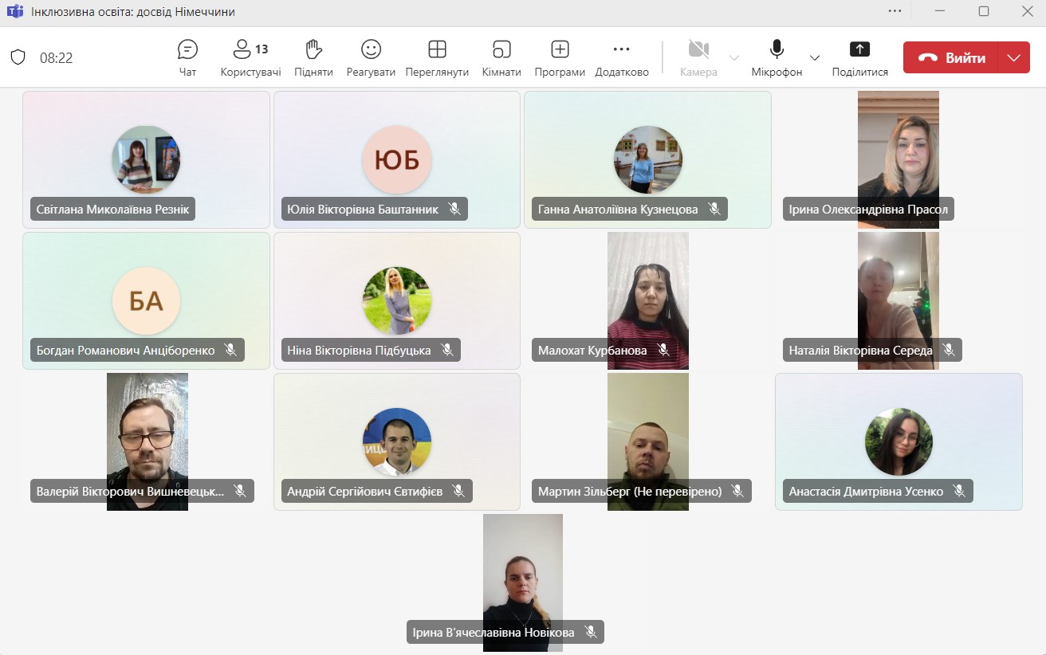Image resolution: width=1046 pixels, height=655 pixels.
Task: Open Кімнати breakout rooms
Action: click(x=501, y=57)
